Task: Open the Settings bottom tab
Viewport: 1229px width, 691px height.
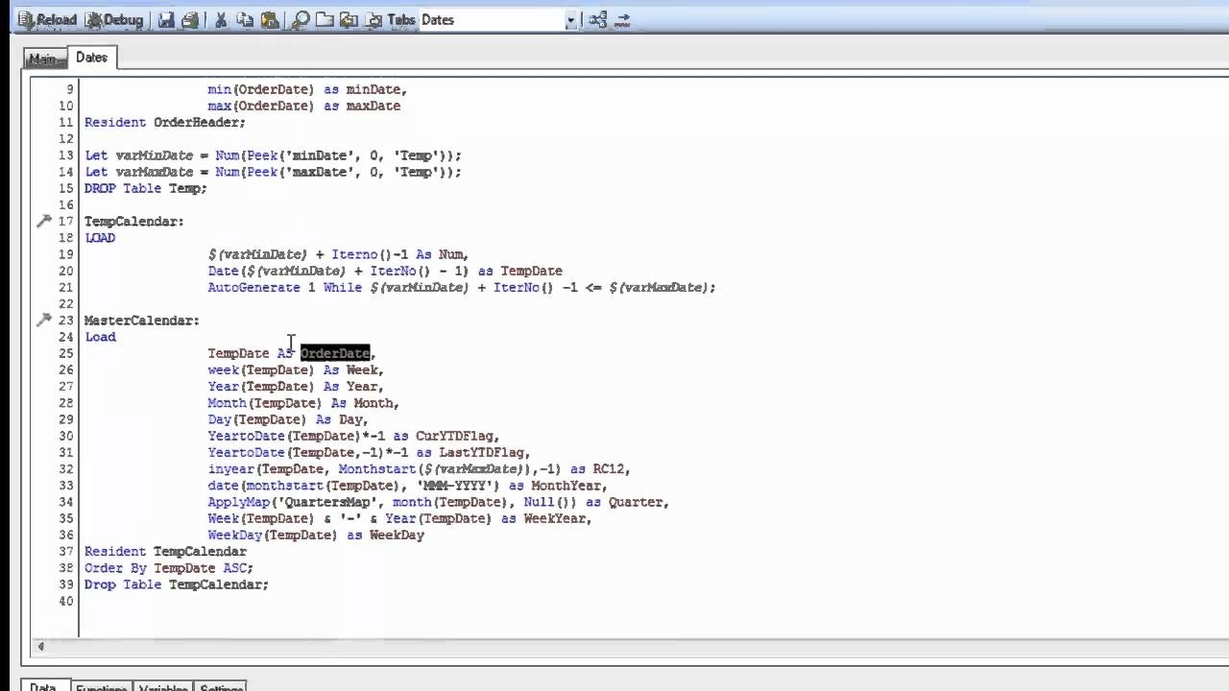Action: click(221, 688)
